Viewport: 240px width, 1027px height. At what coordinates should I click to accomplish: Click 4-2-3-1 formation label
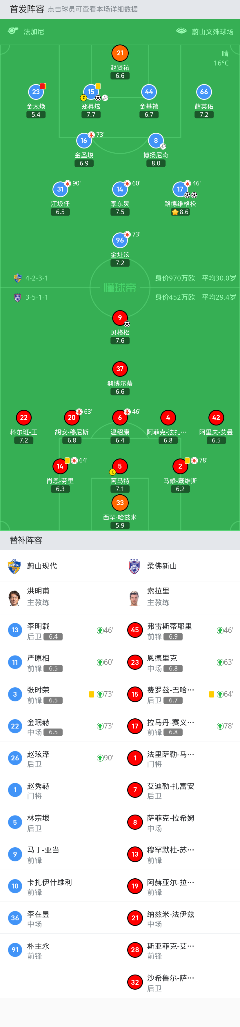[37, 278]
